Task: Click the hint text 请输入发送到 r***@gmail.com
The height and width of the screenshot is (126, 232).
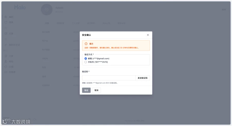Action: [100, 83]
